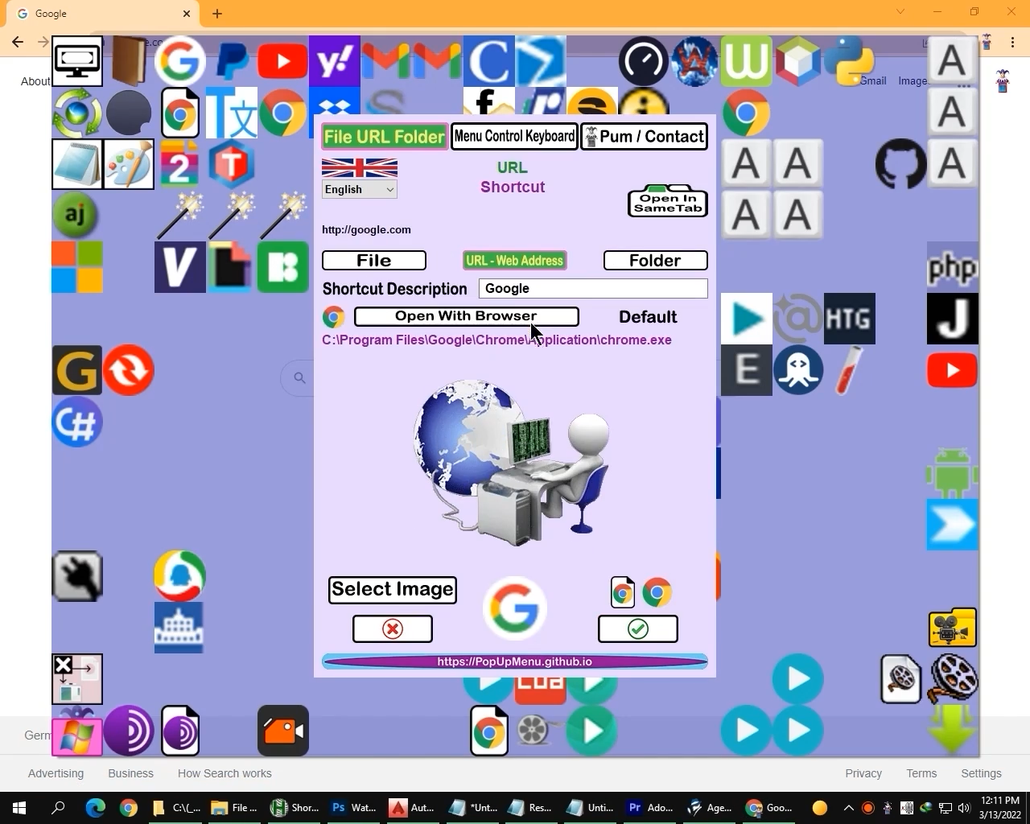Click the red hexagon T icon
Viewport: 1030px width, 824px height.
(232, 164)
